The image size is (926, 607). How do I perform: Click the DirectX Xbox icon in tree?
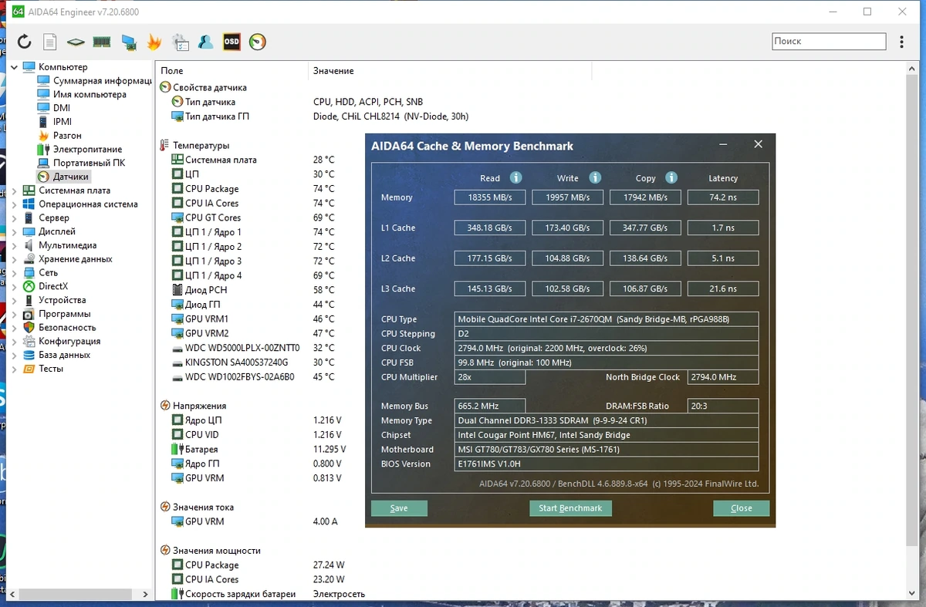pos(29,286)
